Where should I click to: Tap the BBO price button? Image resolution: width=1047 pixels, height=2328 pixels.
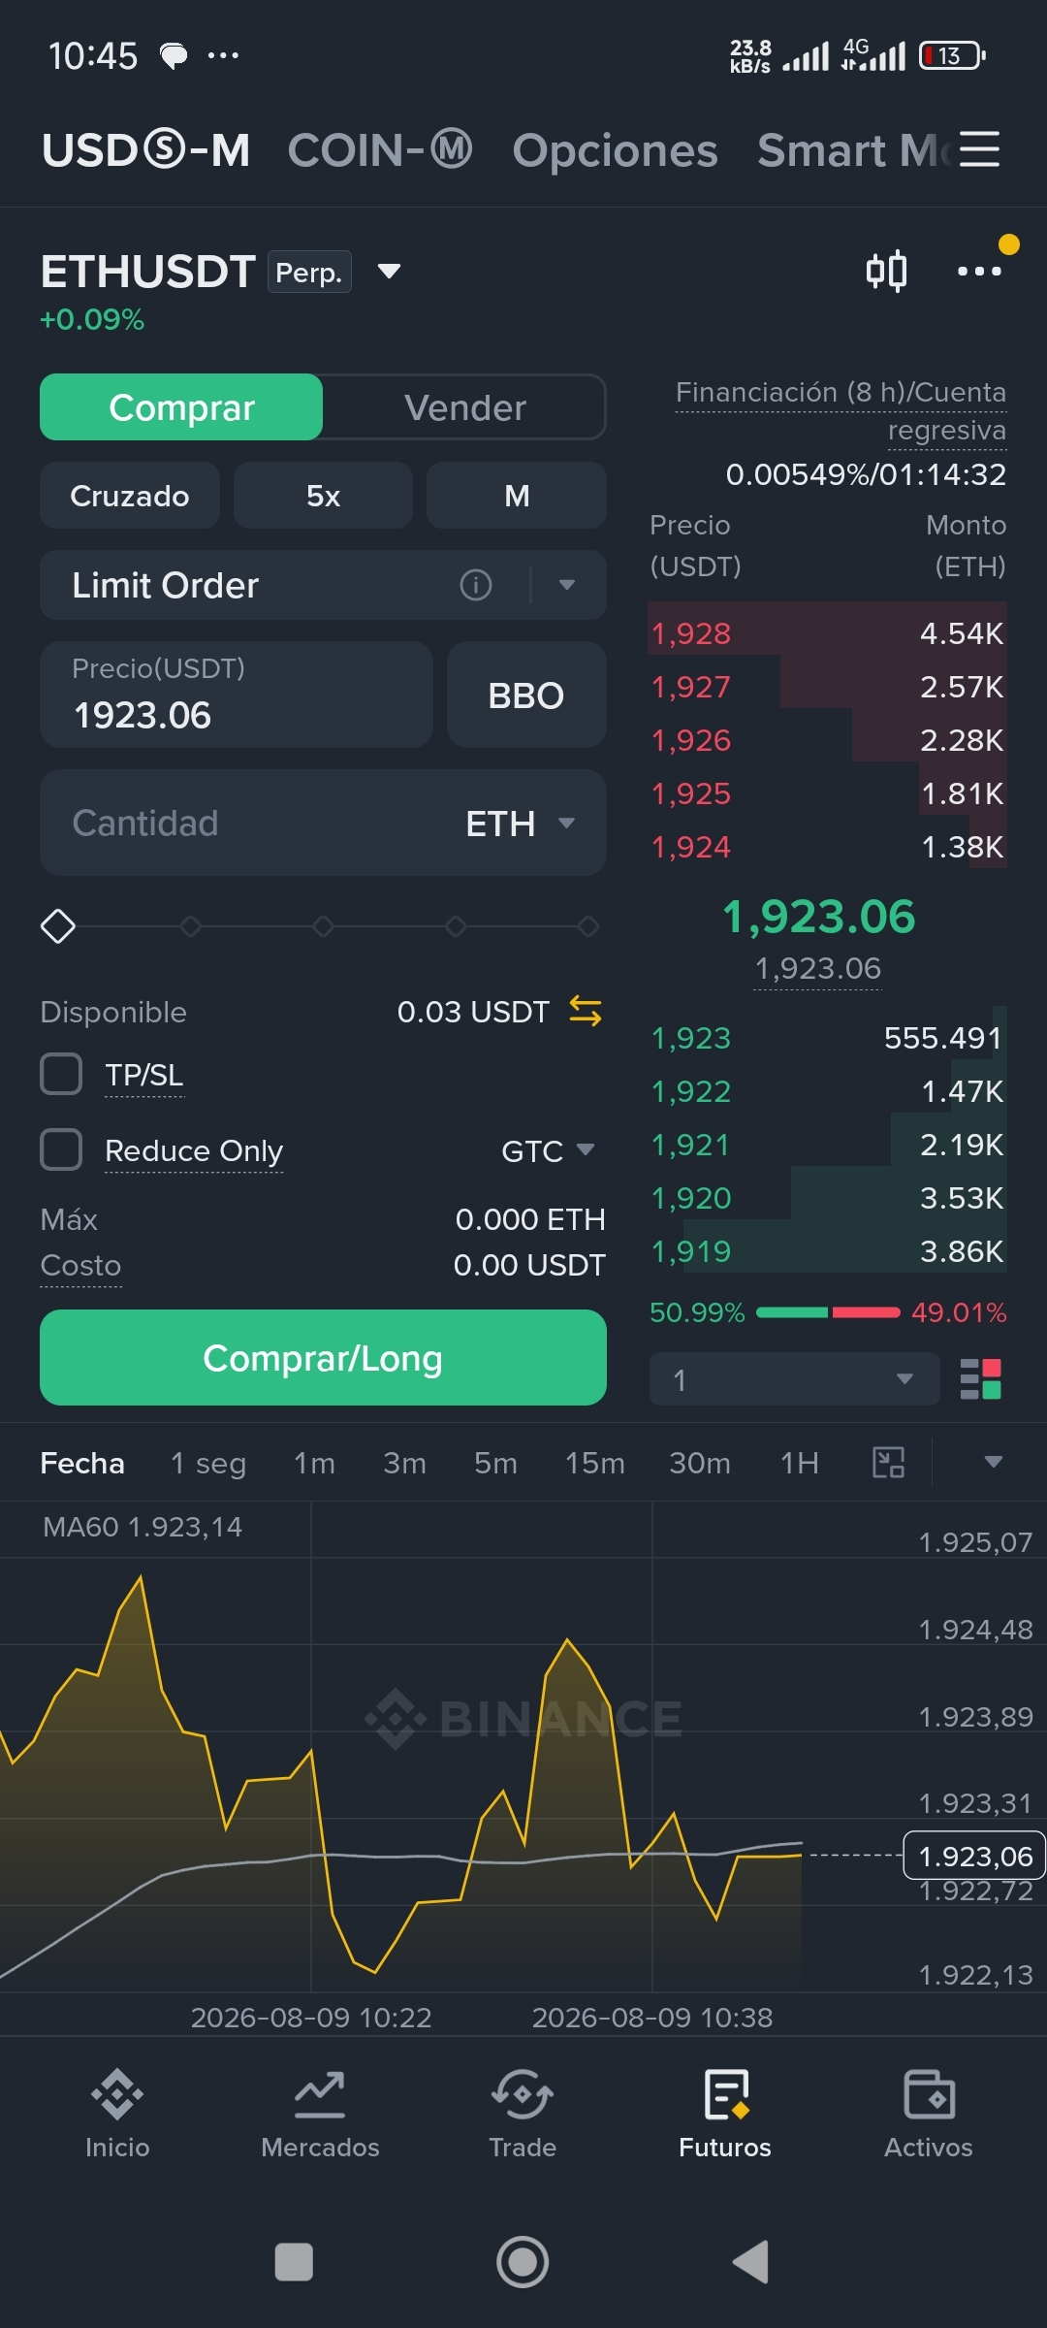click(x=526, y=695)
